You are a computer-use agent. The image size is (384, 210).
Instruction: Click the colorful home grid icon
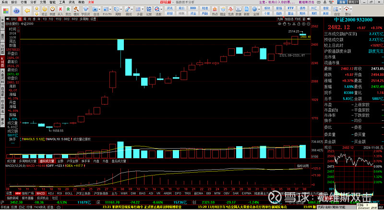(6, 11)
